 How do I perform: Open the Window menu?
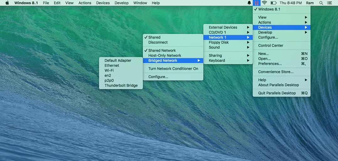pos(140,3)
